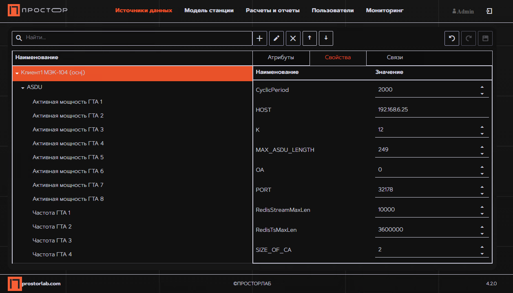Go to Мониторинг section
513x293 pixels.
(x=385, y=11)
